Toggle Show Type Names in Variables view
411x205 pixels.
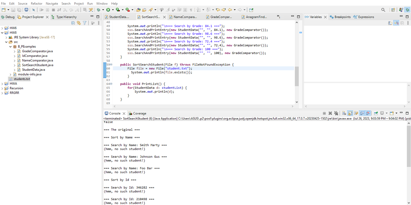pos(390,23)
